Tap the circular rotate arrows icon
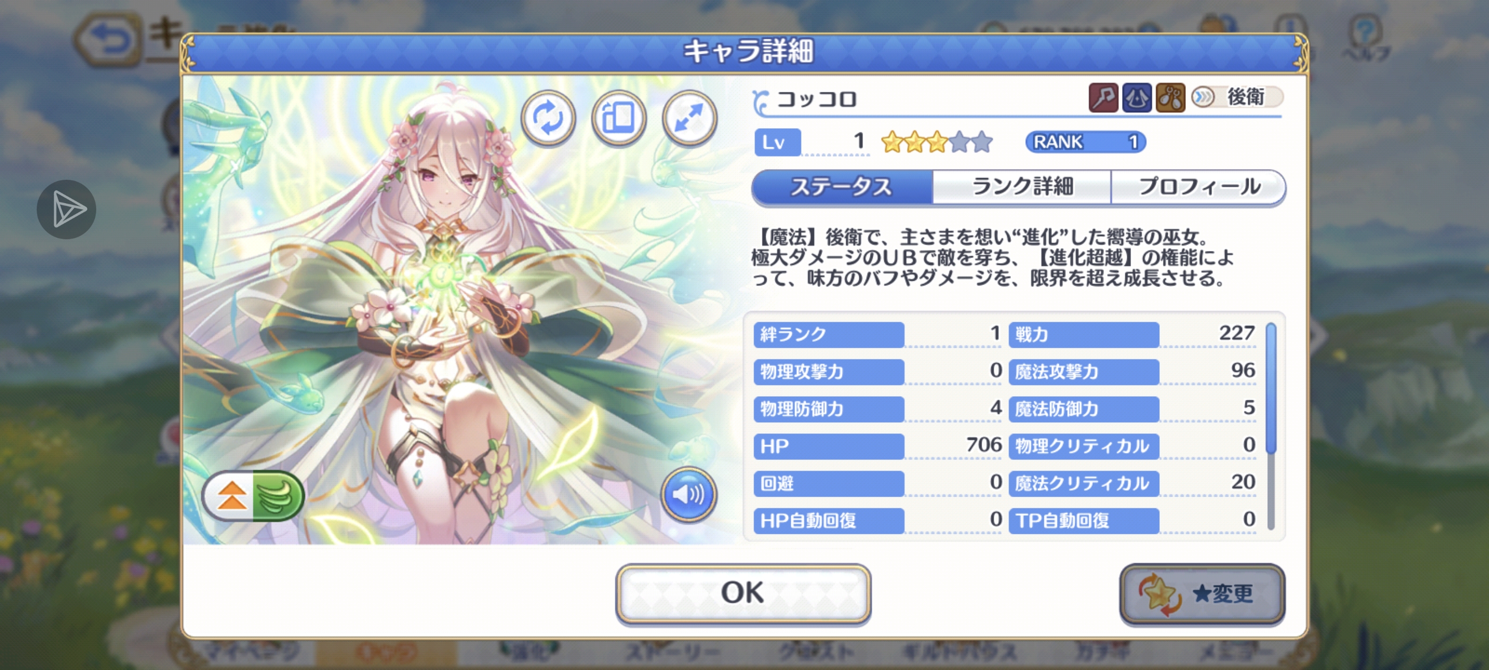This screenshot has width=1489, height=670. tap(548, 119)
